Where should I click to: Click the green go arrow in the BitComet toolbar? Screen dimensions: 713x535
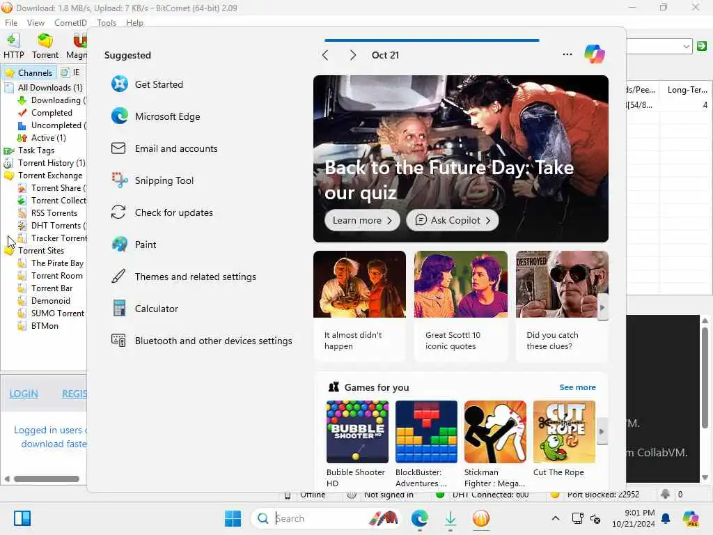click(702, 46)
